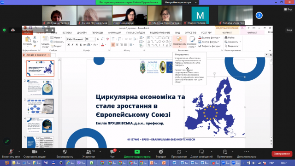Toggle camera with Остановить видео
Screen dimensions: 295x166
[35, 154]
